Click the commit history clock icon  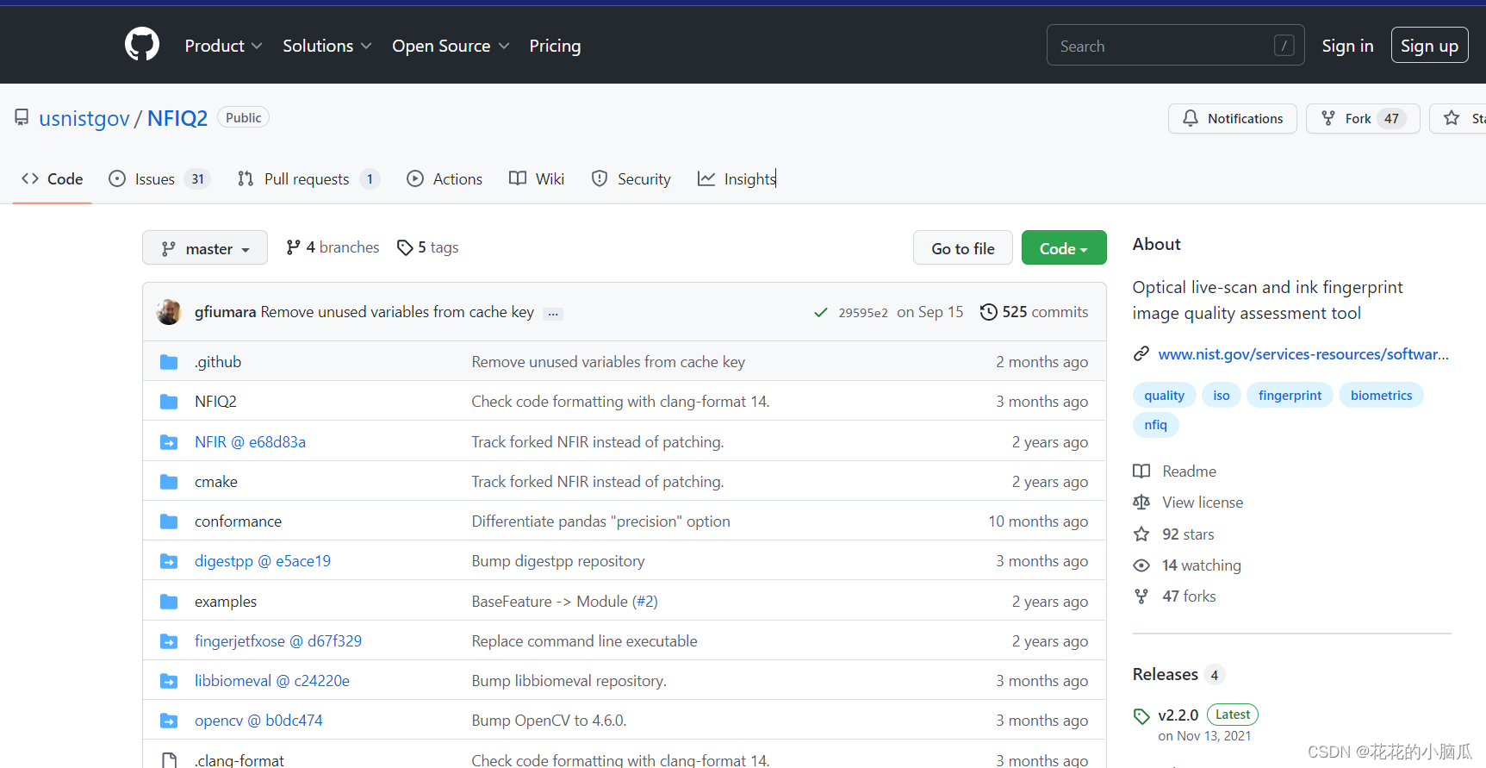tap(989, 312)
